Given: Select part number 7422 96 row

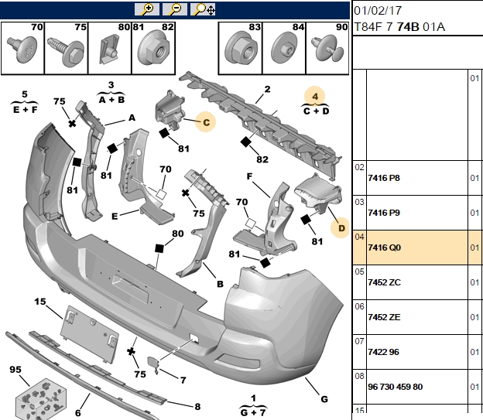Looking at the screenshot, I should click(417, 352).
